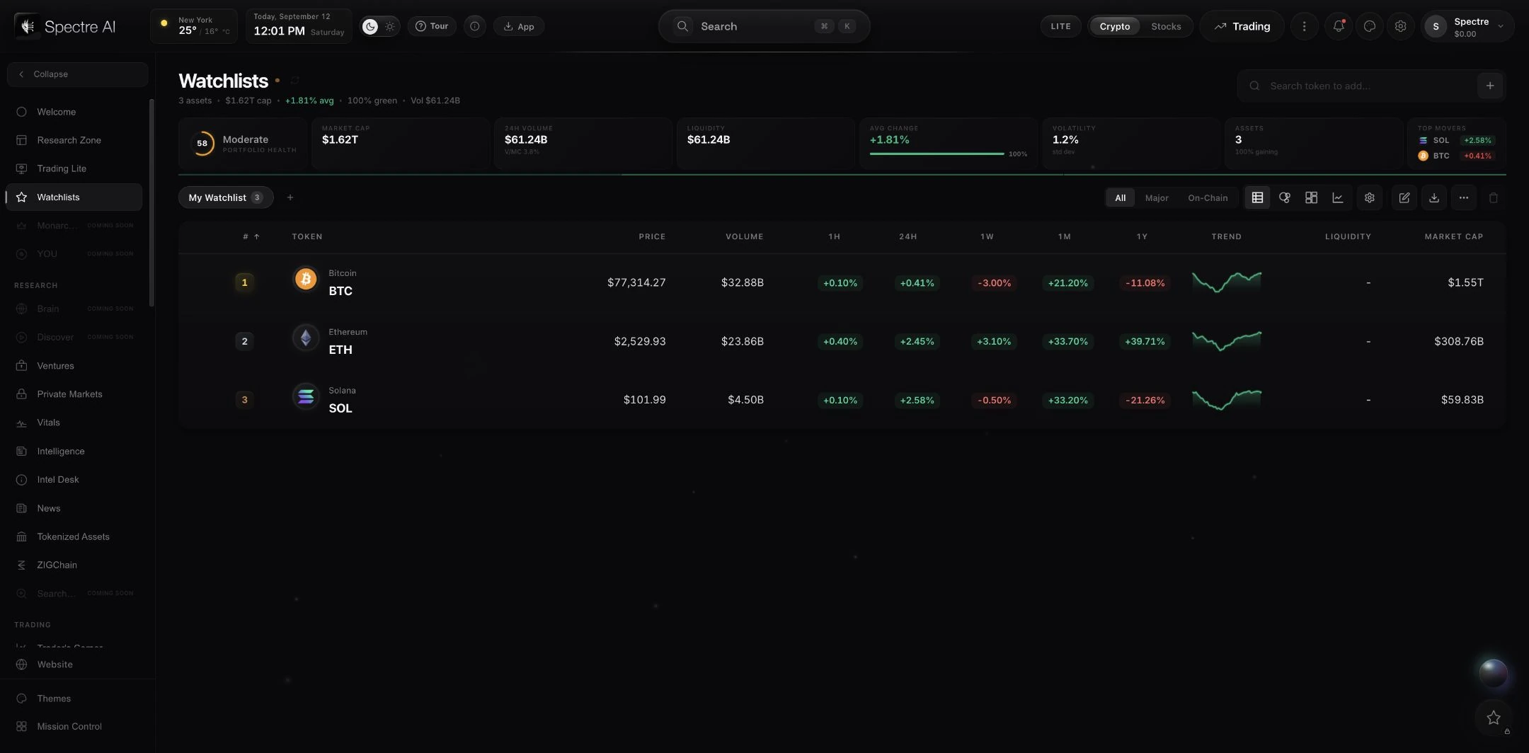Open the floating AI orb assistant
Viewport: 1529px width, 753px height.
click(1494, 674)
